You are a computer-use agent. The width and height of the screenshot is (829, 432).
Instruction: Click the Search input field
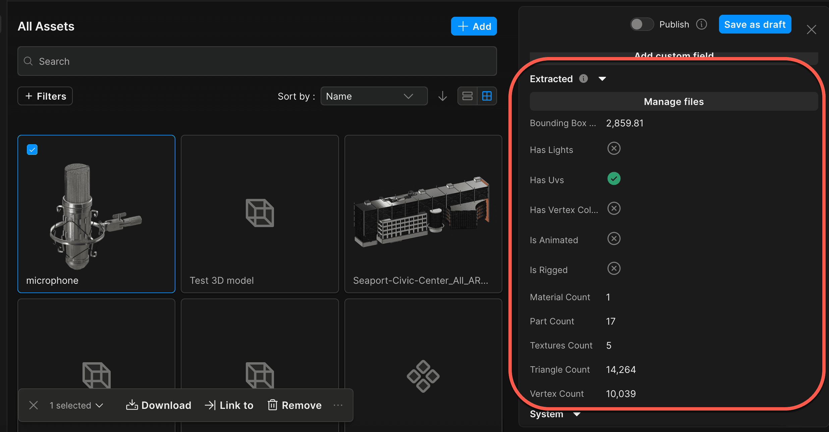coord(257,61)
